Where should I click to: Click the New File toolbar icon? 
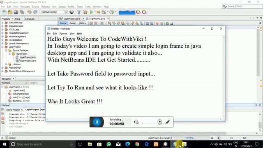pos(5,12)
